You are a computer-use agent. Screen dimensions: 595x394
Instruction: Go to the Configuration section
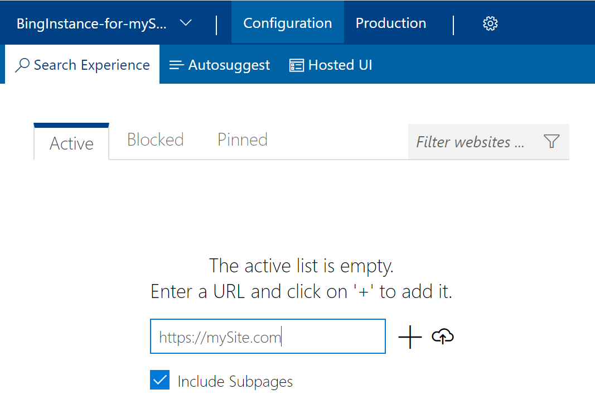pyautogui.click(x=287, y=23)
